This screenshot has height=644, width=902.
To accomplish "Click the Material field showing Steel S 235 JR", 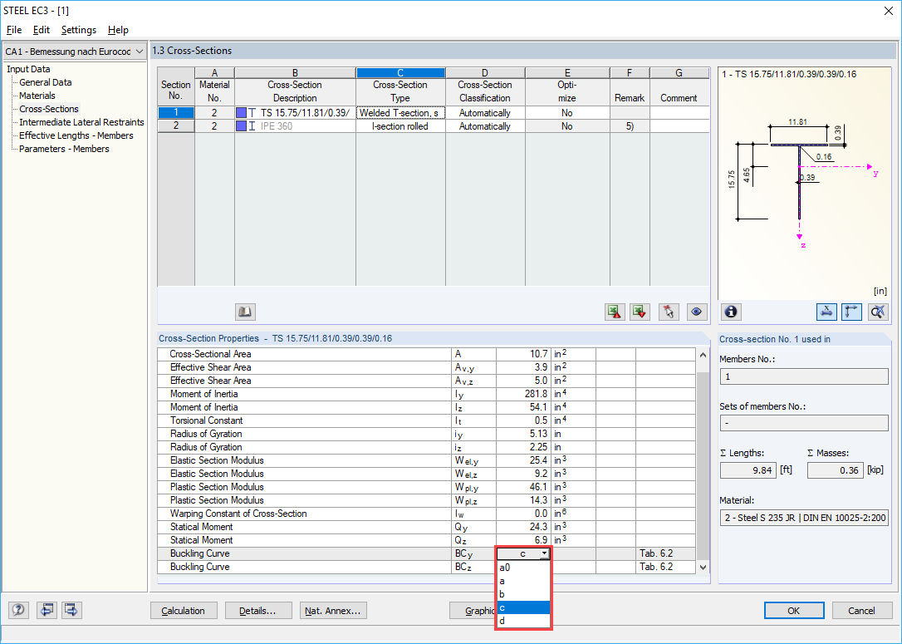I will [x=804, y=518].
